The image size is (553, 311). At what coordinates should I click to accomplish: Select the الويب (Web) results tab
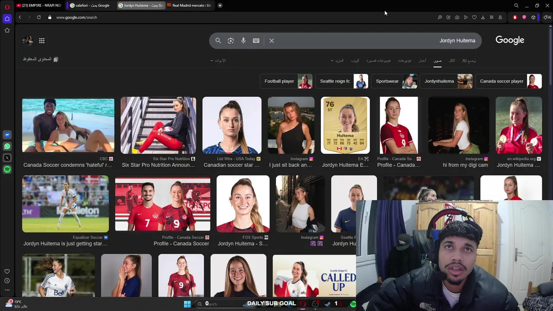click(355, 60)
